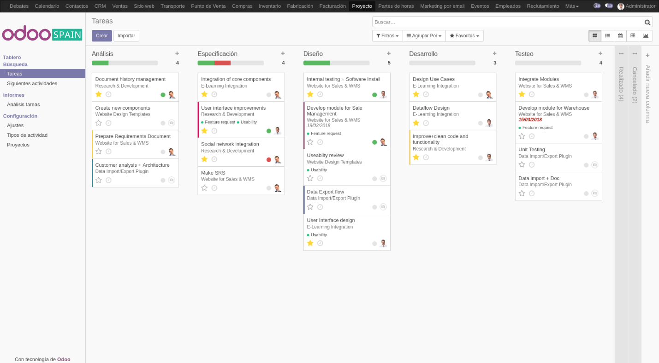The height and width of the screenshot is (363, 659).
Task: Toggle priority star on 'Create new components'
Action: pos(98,123)
